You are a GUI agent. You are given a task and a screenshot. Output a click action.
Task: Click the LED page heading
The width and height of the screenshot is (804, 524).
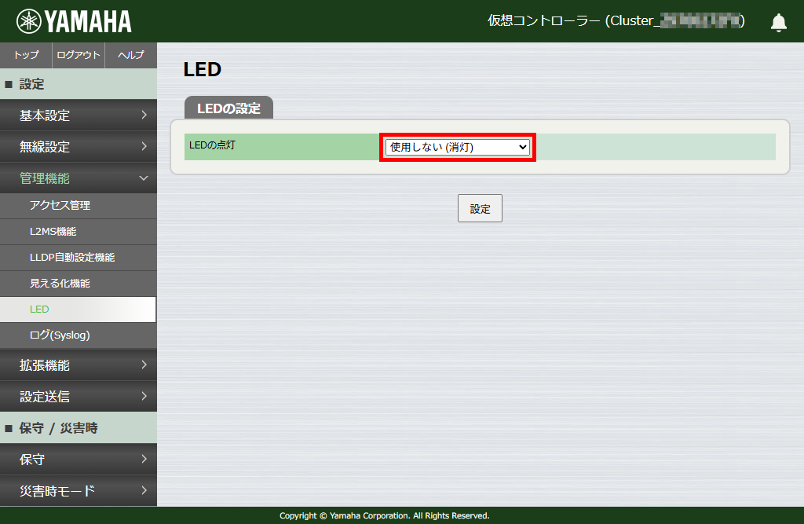(x=202, y=69)
